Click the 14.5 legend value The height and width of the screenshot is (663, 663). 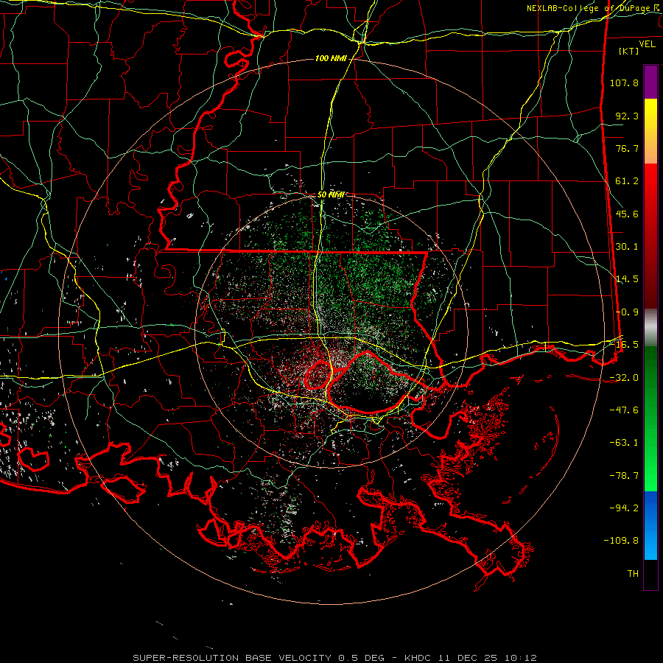click(x=627, y=279)
